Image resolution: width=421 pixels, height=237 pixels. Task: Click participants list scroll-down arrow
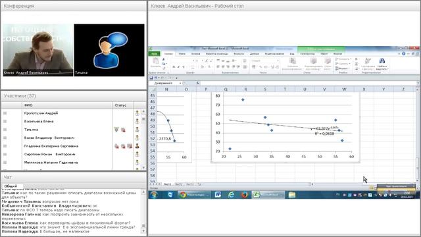pyautogui.click(x=143, y=167)
